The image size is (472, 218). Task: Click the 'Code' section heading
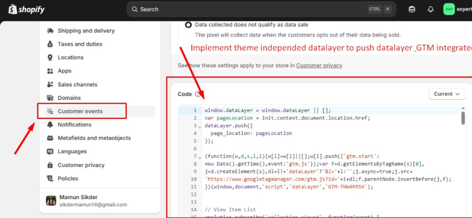pyautogui.click(x=185, y=94)
